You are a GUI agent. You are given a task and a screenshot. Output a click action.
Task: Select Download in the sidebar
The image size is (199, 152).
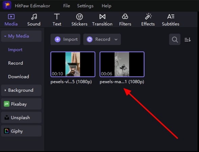[19, 77]
